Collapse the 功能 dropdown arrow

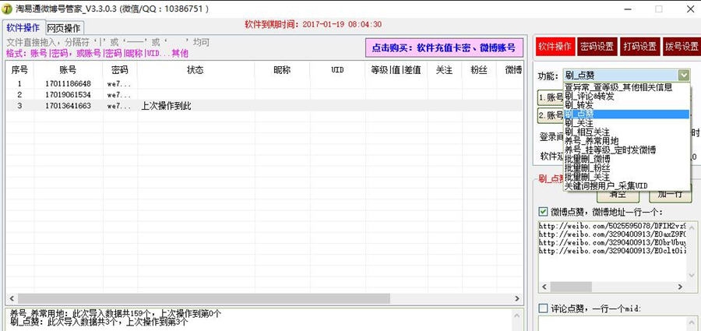coord(683,75)
